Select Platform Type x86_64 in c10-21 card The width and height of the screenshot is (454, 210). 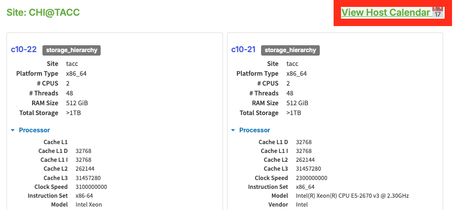pyautogui.click(x=297, y=74)
